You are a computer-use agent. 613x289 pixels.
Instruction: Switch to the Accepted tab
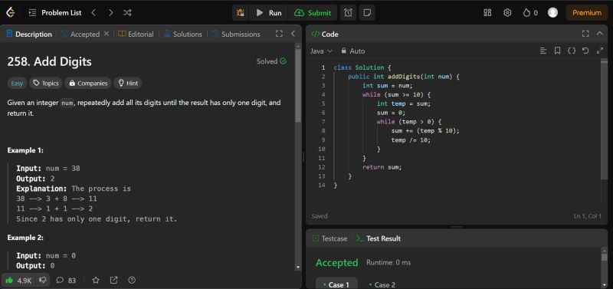click(80, 34)
